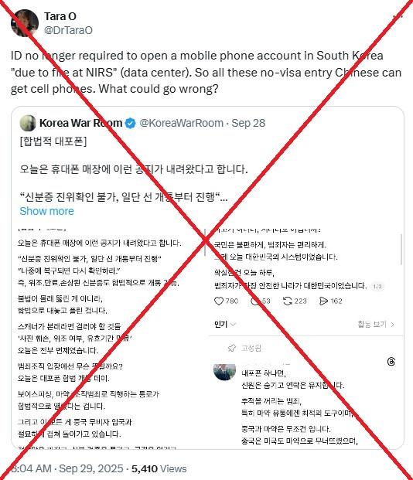Click the pin icon beside 고정됨
The width and height of the screenshot is (413, 480).
point(231,348)
